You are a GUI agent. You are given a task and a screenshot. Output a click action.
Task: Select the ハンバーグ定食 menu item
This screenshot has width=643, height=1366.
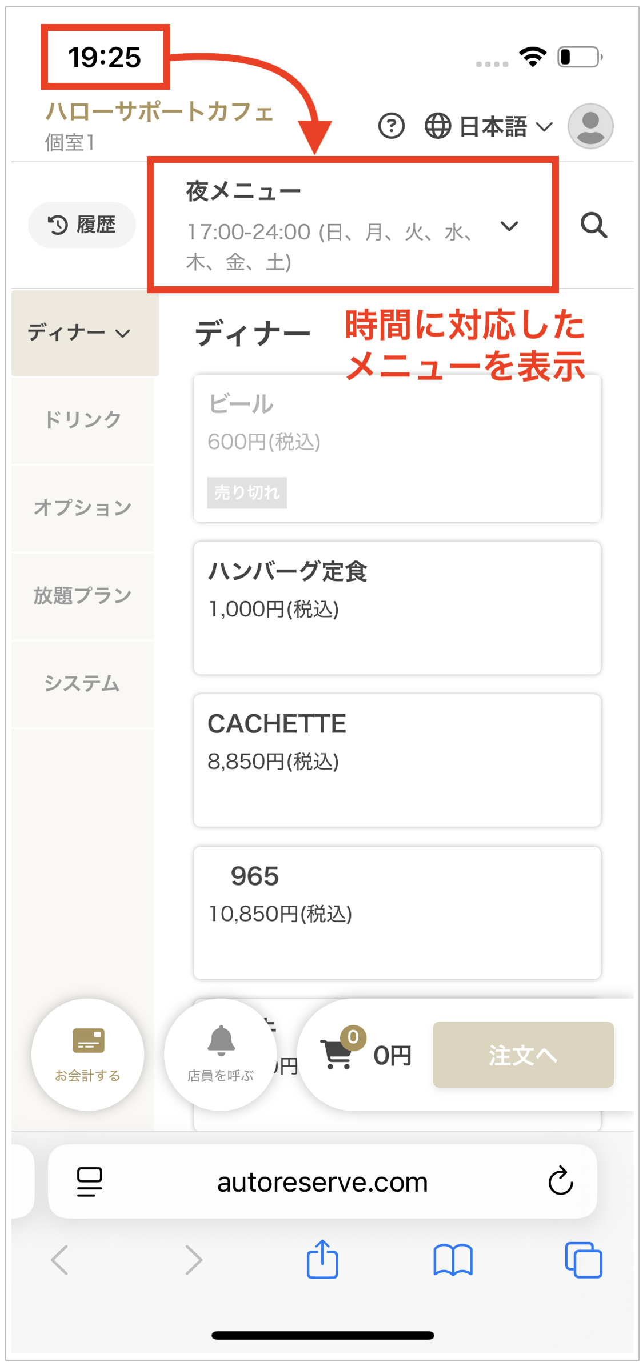(397, 607)
